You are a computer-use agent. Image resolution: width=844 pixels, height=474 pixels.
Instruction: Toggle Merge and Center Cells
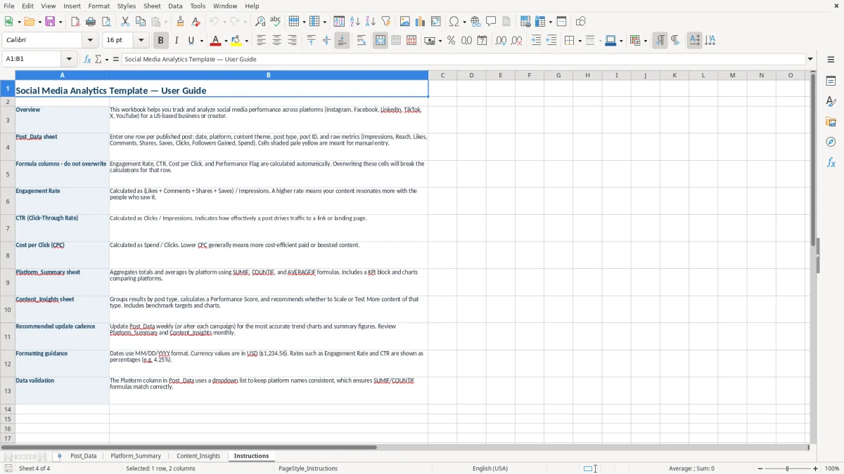(381, 41)
